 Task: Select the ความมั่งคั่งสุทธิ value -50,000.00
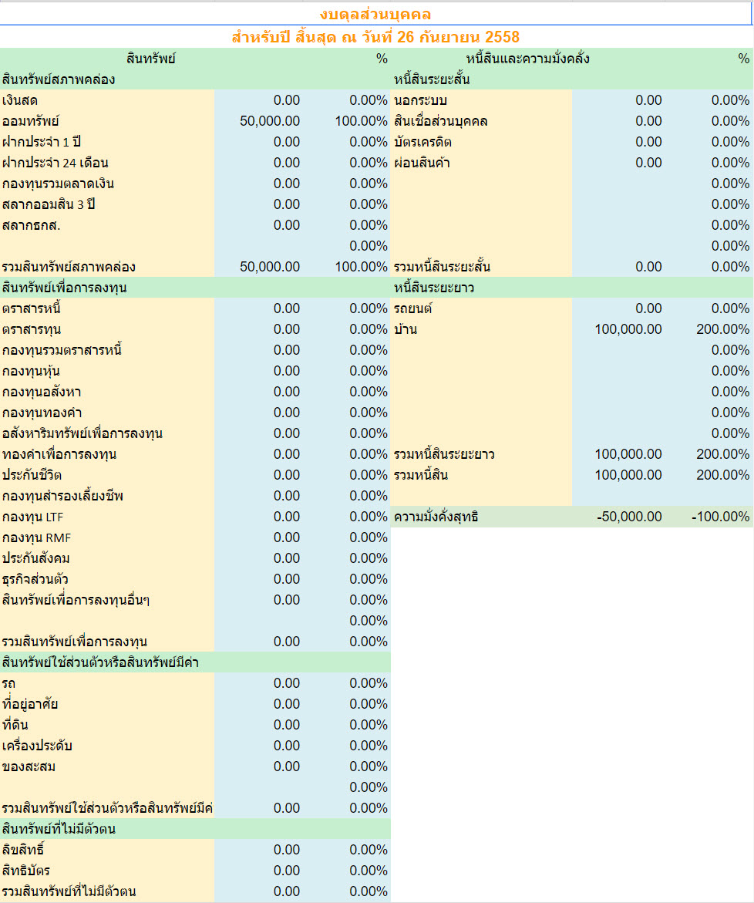619,517
